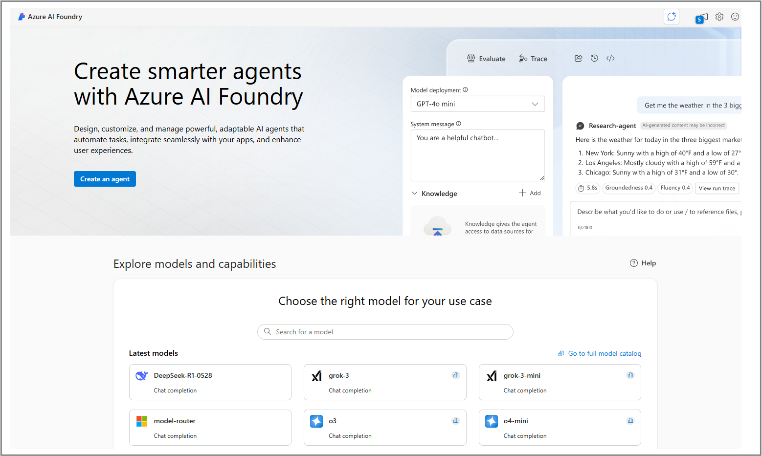762x456 pixels.
Task: Click the model-router Microsoft logo icon
Action: 142,421
